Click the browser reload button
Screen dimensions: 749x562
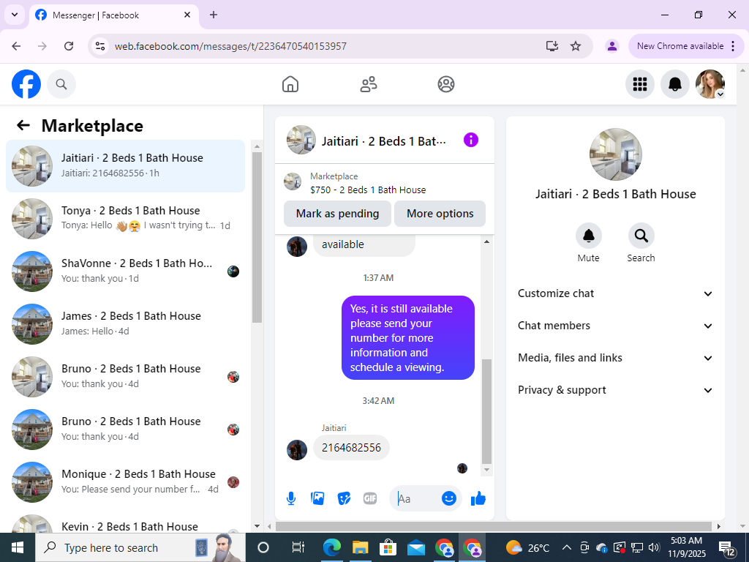69,46
